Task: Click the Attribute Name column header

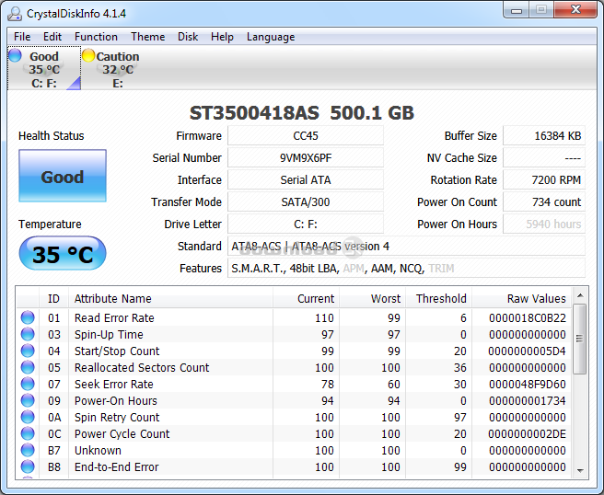Action: (x=170, y=298)
